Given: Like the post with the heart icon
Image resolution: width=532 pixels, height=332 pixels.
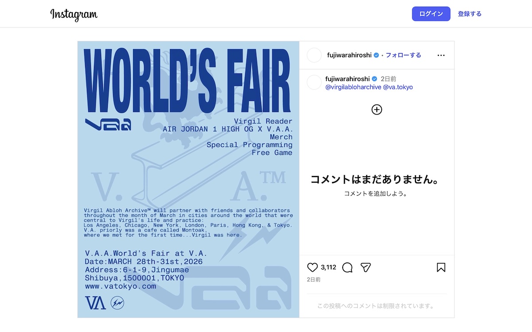Looking at the screenshot, I should (x=313, y=267).
